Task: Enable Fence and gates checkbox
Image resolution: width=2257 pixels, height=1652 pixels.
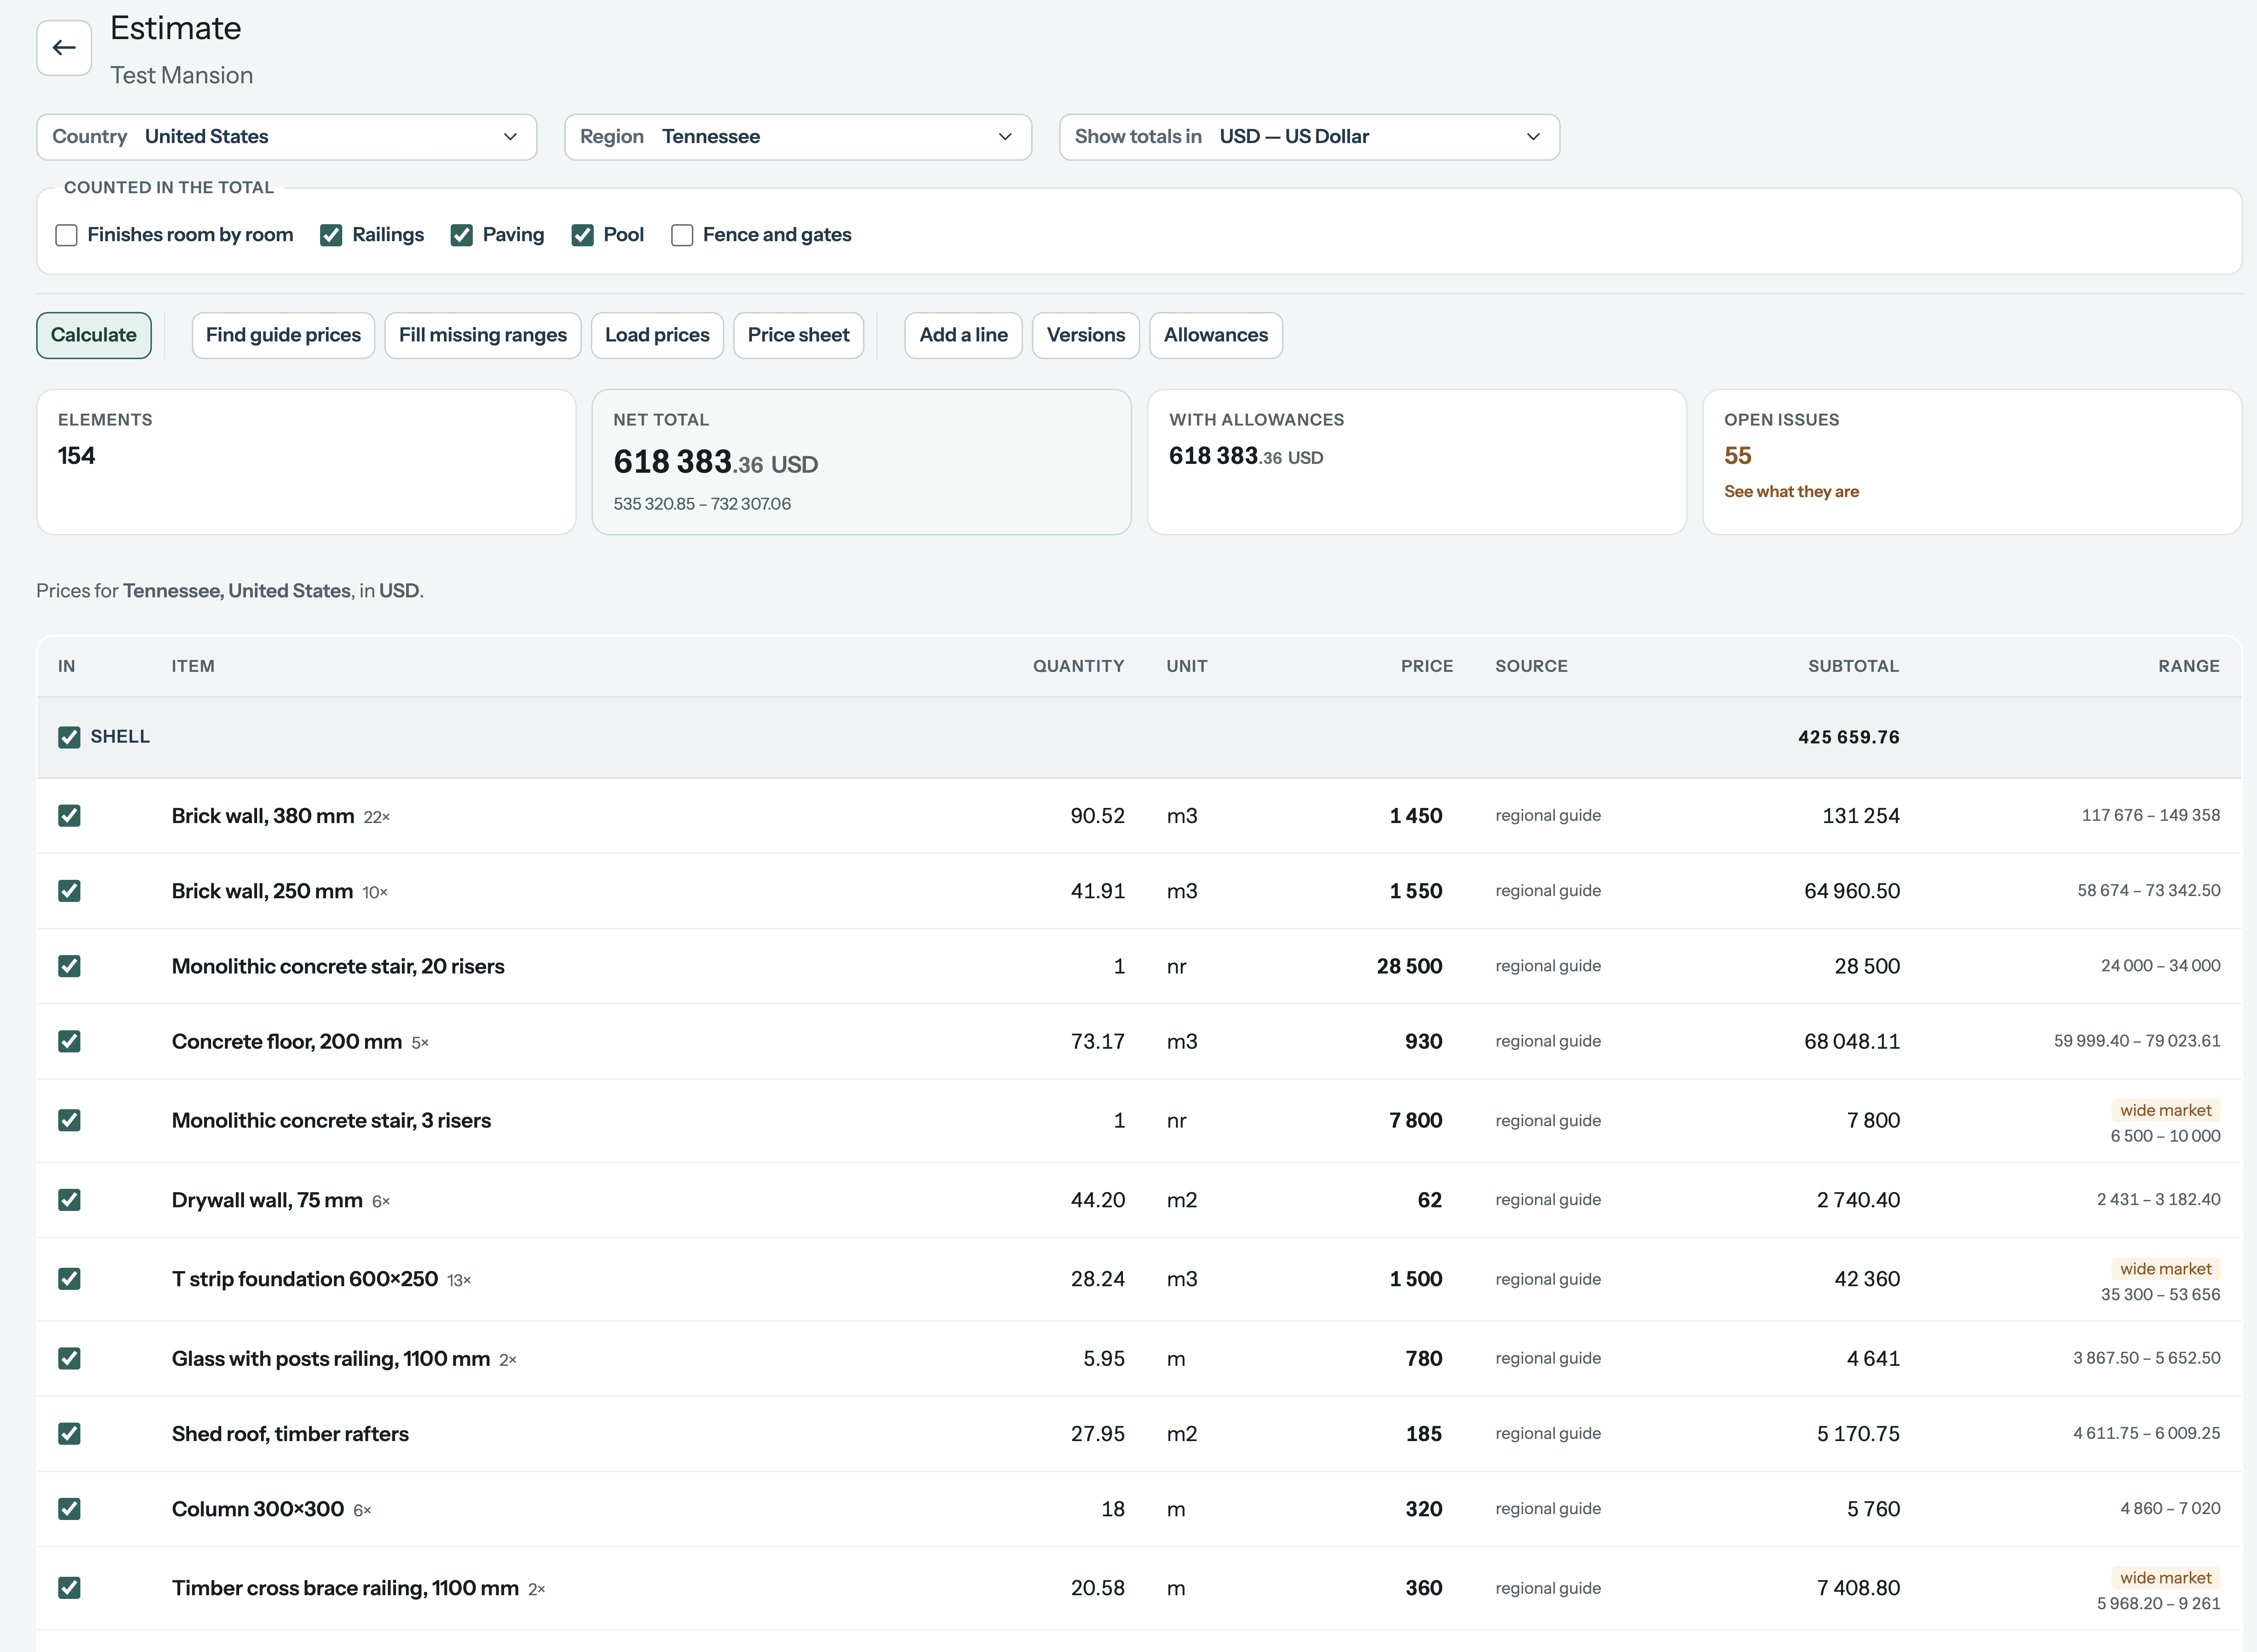Action: pos(682,235)
